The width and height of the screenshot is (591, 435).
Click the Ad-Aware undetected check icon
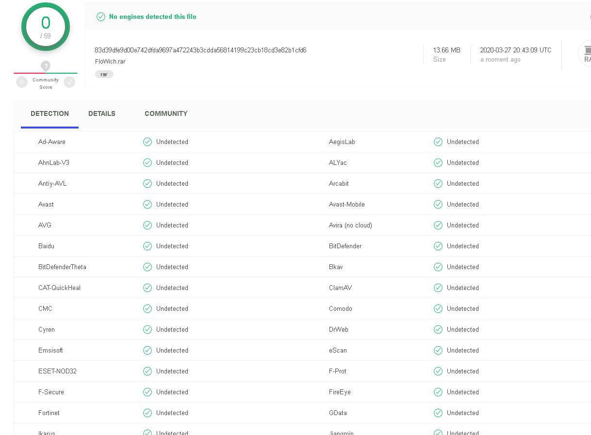pyautogui.click(x=148, y=142)
